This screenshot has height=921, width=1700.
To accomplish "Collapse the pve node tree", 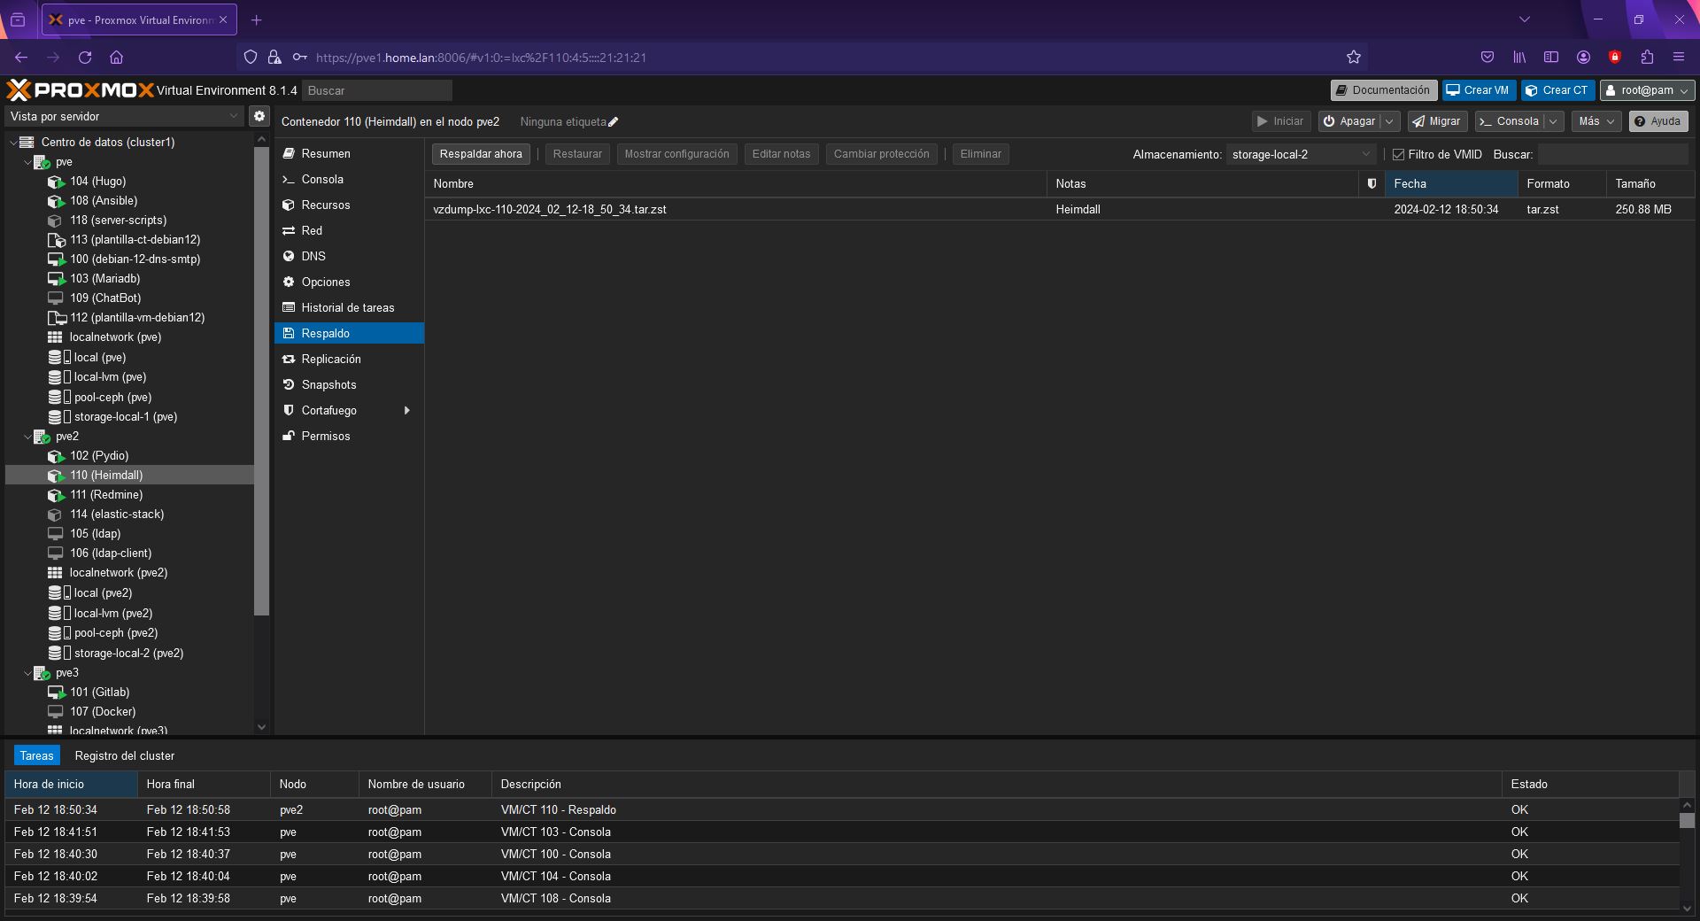I will pyautogui.click(x=27, y=162).
